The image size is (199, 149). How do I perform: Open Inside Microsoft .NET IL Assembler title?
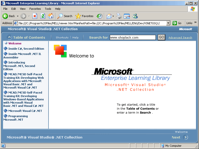(x=22, y=56)
